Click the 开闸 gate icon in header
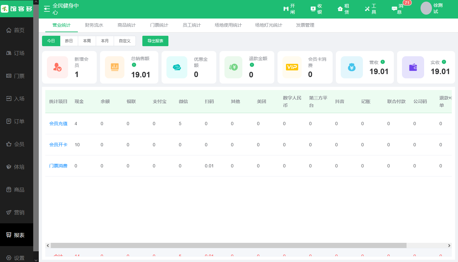This screenshot has height=262, width=458. point(286,9)
